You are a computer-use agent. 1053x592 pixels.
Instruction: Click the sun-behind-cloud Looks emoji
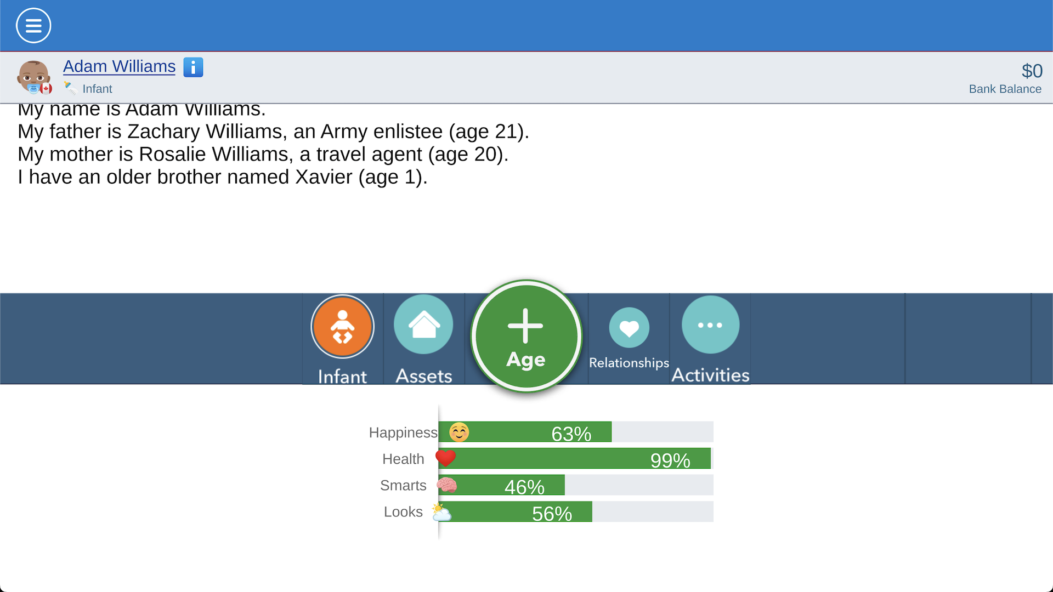tap(441, 512)
